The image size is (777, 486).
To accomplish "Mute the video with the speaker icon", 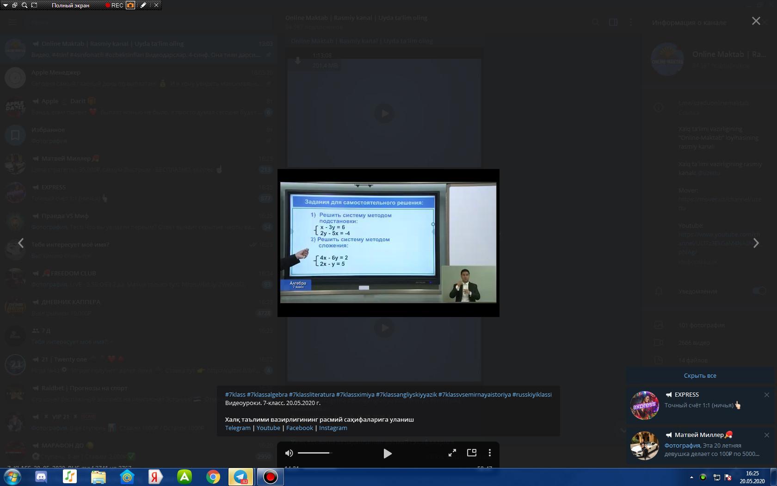I will 289,453.
